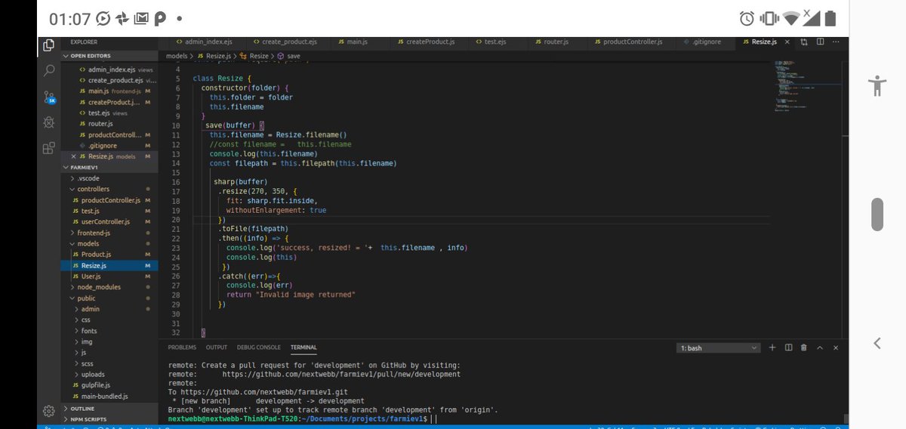This screenshot has width=906, height=429.
Task: Maximize the terminal panel with up chevron
Action: click(x=820, y=347)
